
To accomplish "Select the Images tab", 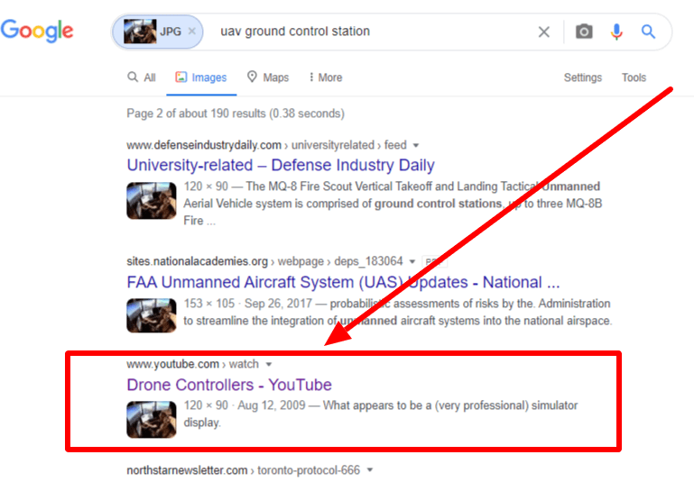I will (x=201, y=77).
